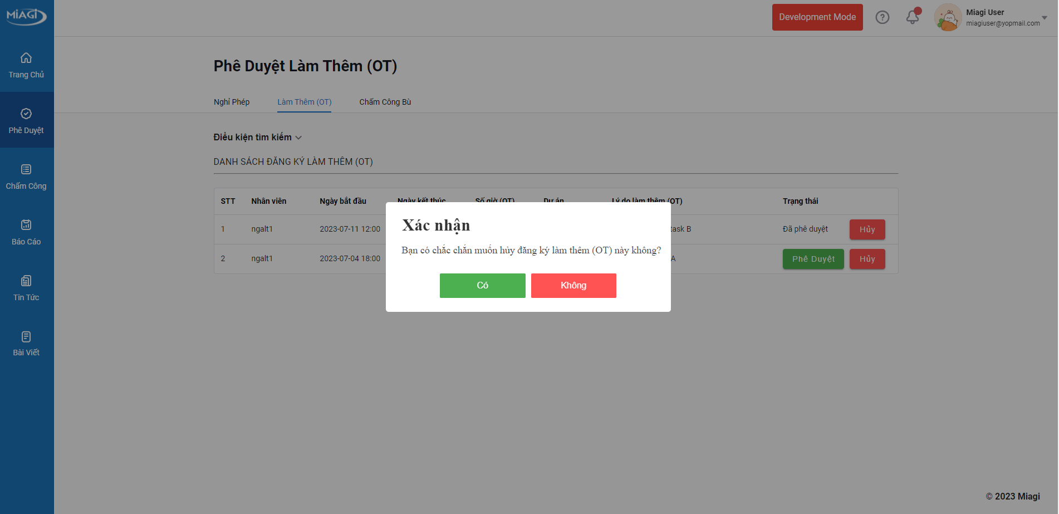Open Báo Cáo report sidebar icon
The height and width of the screenshot is (514, 1059).
point(26,225)
